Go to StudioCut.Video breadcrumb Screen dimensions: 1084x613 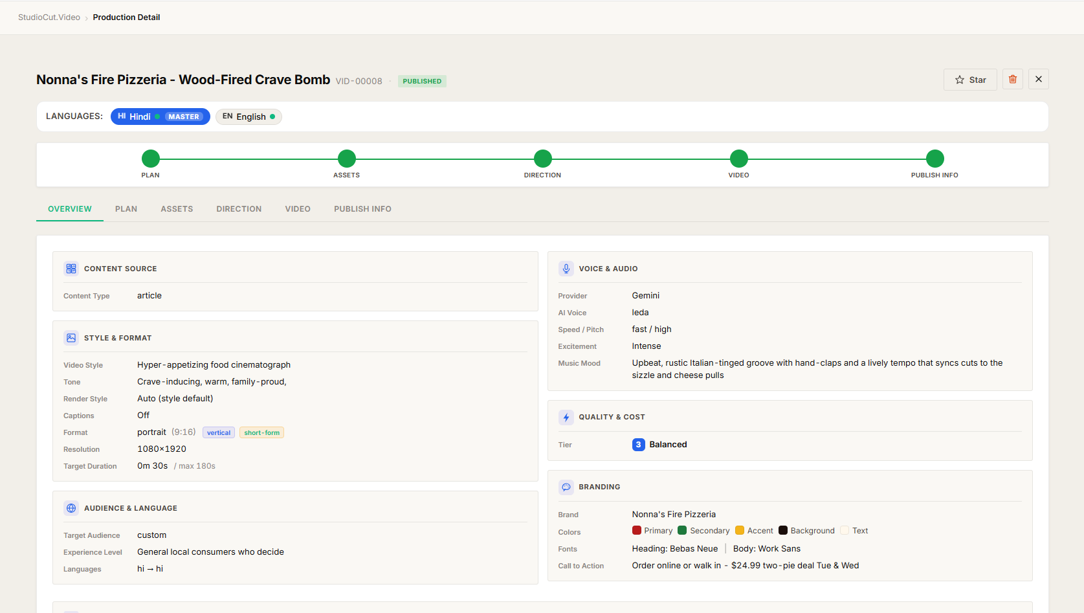point(49,17)
